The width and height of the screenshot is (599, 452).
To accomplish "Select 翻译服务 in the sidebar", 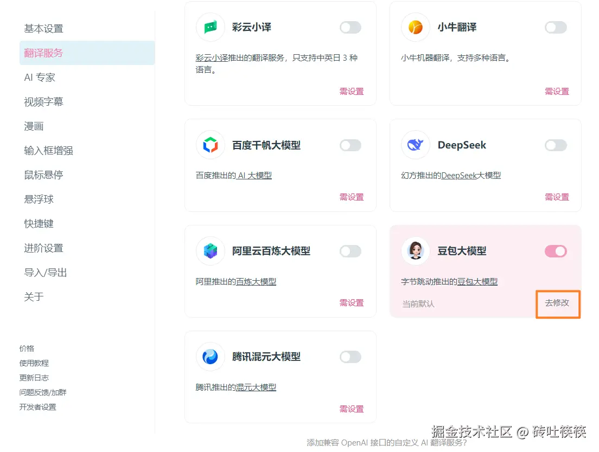I will [87, 53].
